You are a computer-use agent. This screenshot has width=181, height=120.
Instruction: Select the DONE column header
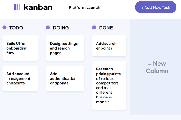(x=106, y=28)
